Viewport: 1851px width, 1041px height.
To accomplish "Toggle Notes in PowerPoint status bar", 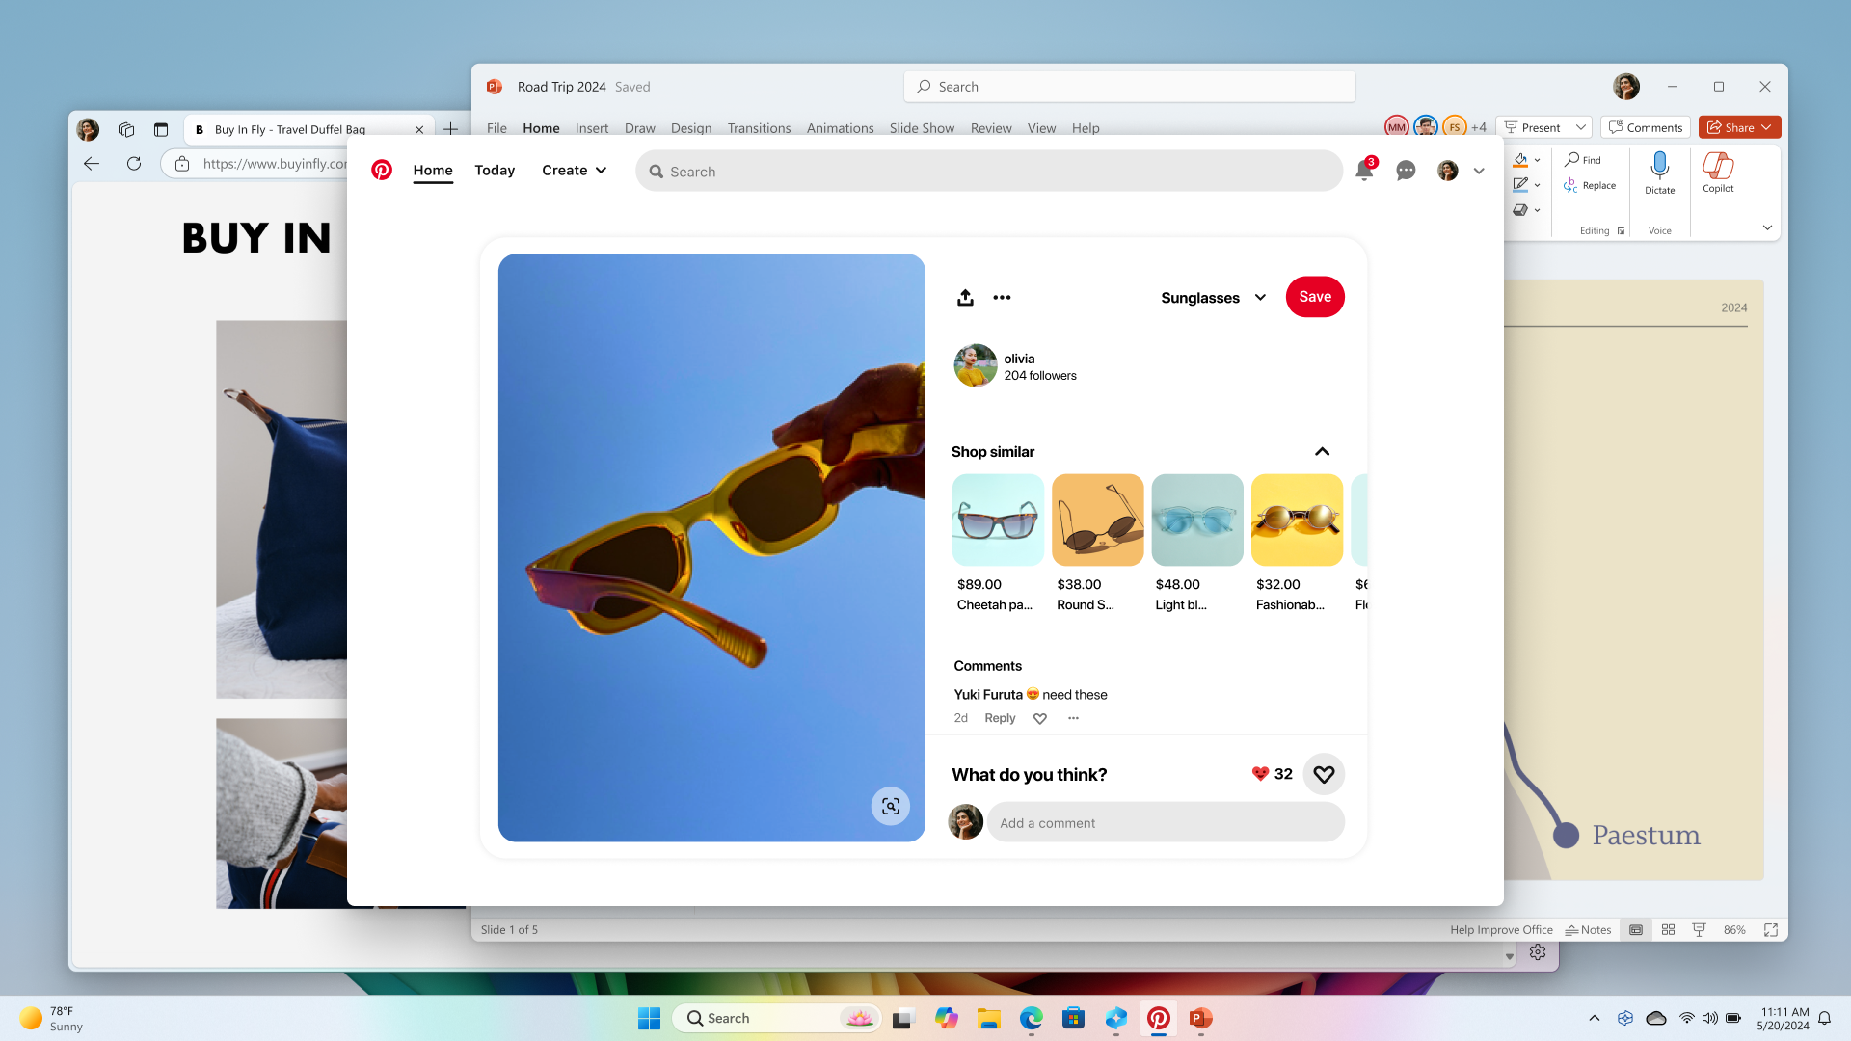I will [1588, 930].
